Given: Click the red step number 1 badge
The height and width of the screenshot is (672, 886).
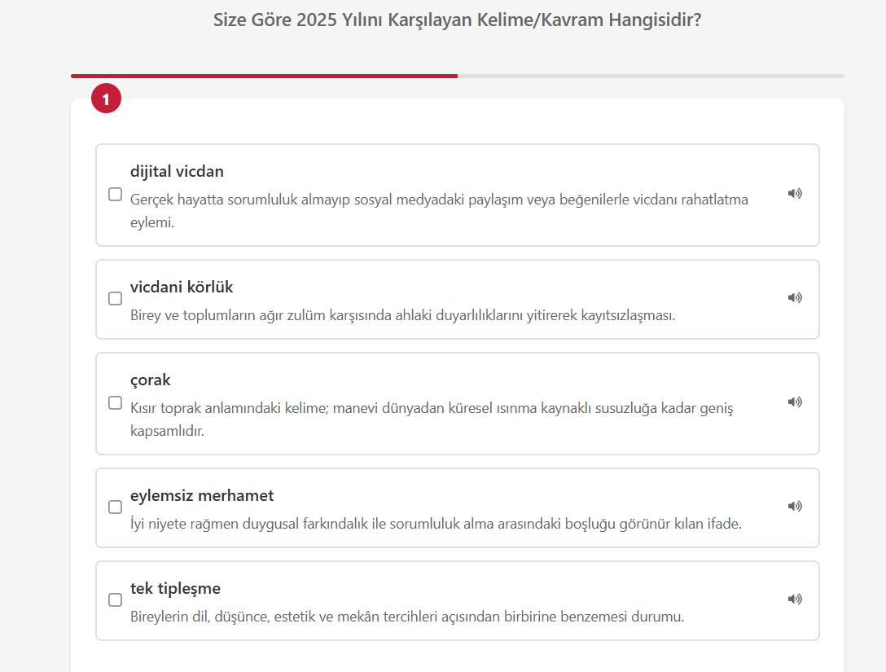Looking at the screenshot, I should pos(106,99).
